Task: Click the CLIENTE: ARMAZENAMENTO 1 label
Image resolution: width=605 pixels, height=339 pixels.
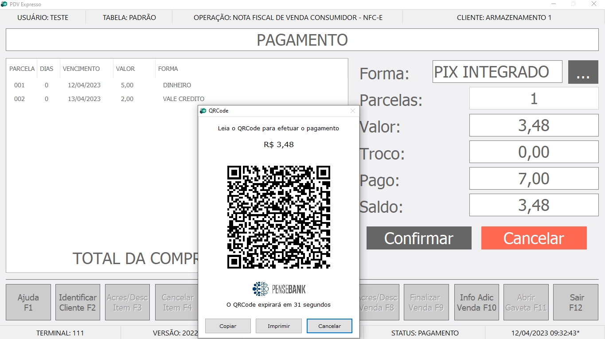Action: [x=504, y=18]
